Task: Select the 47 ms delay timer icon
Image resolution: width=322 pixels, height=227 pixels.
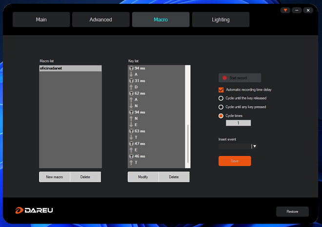Action: (x=131, y=144)
